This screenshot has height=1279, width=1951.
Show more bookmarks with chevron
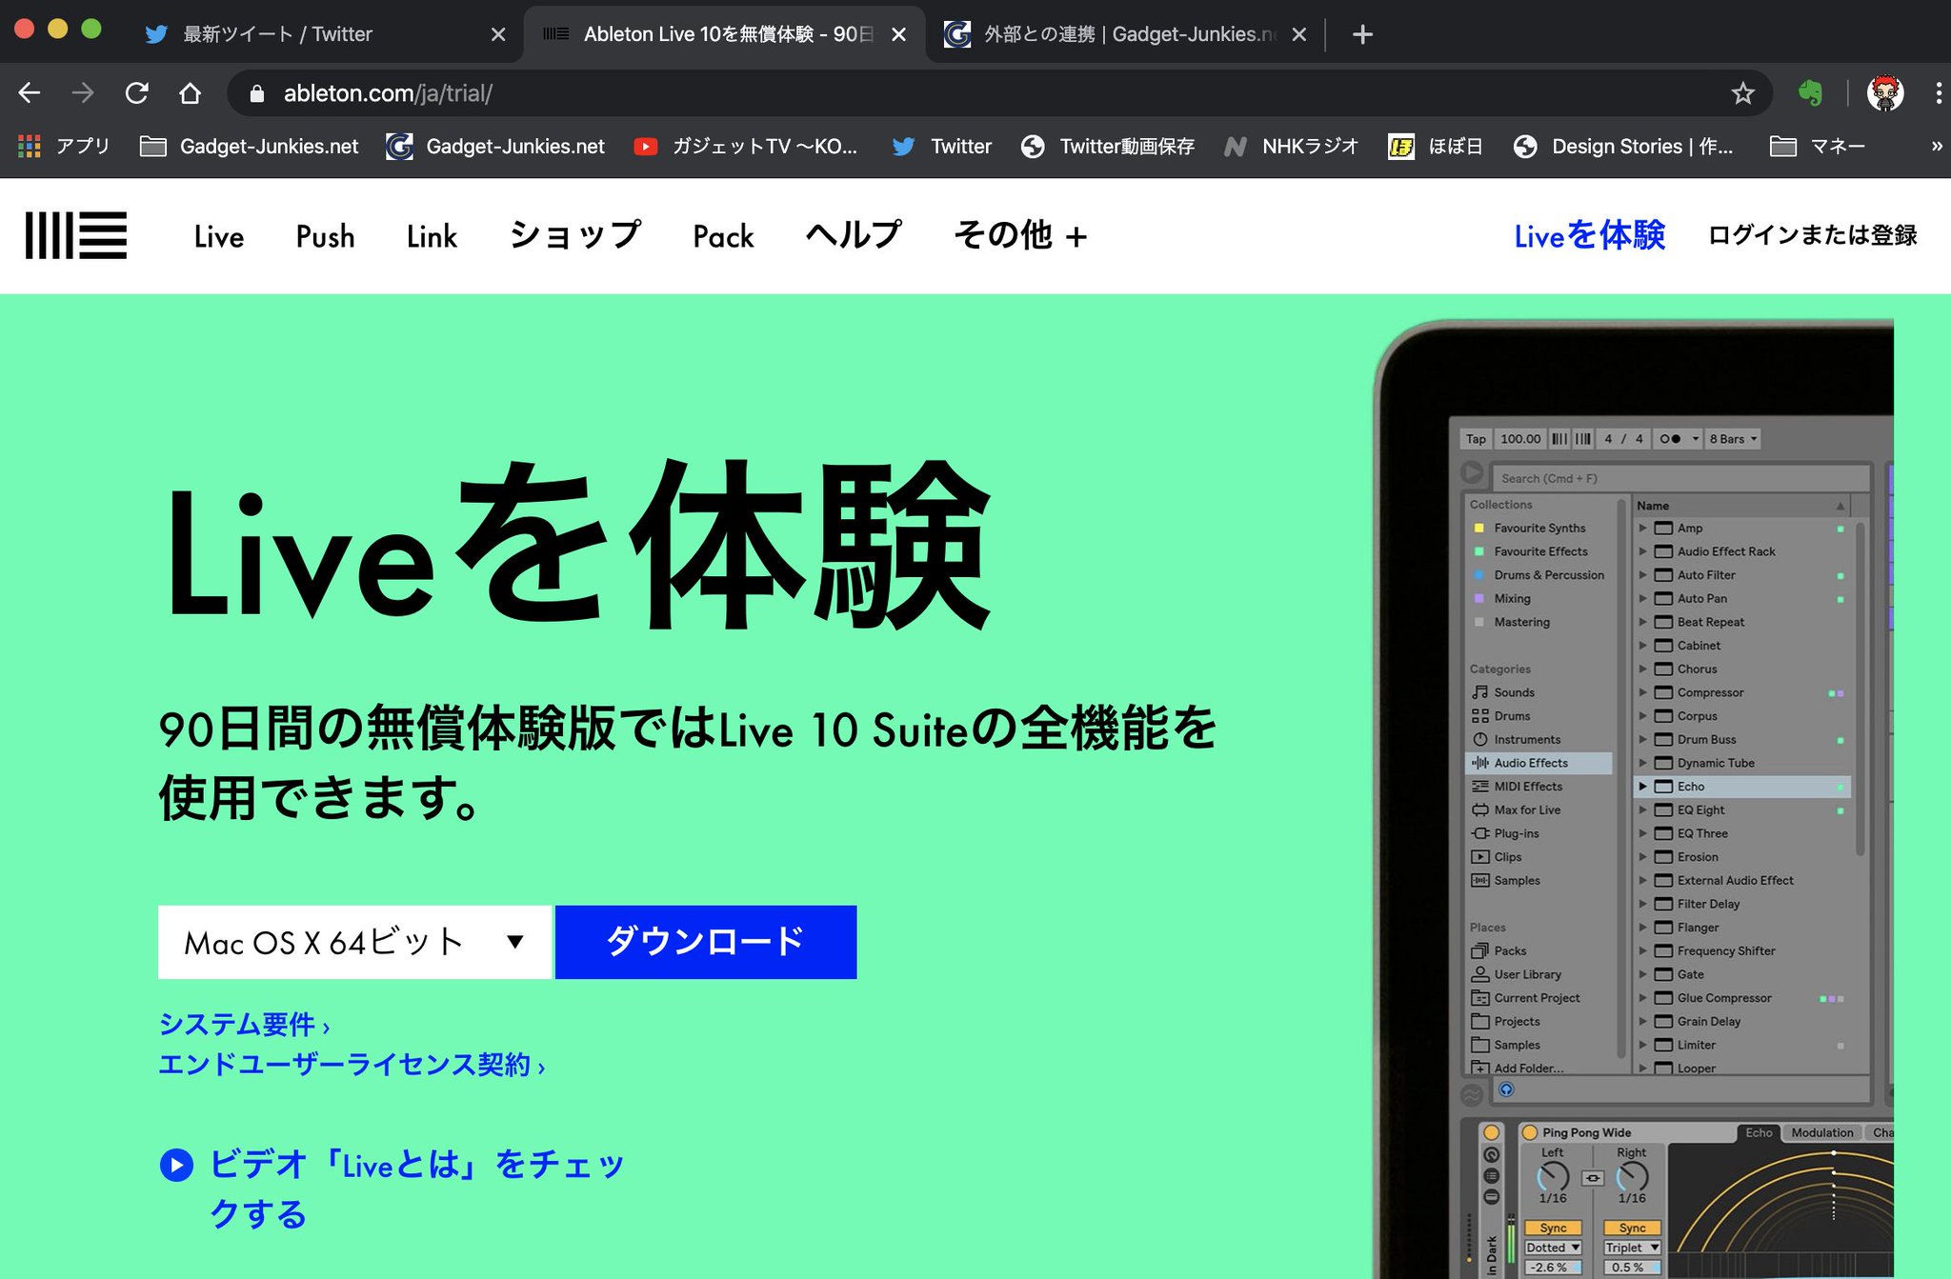click(1936, 146)
